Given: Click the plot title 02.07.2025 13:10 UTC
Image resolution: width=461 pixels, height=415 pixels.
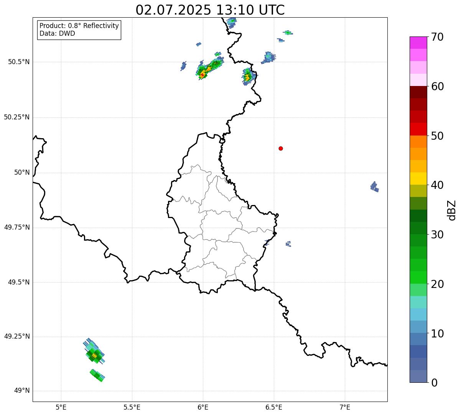Looking at the screenshot, I should [210, 10].
